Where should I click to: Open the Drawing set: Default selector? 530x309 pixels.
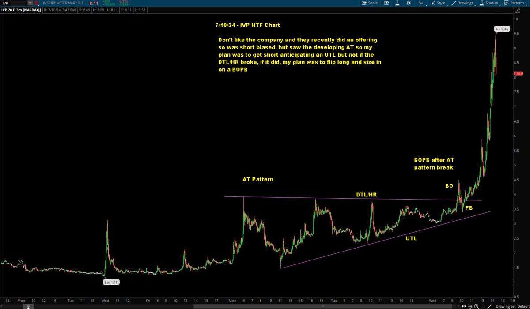coord(512,306)
